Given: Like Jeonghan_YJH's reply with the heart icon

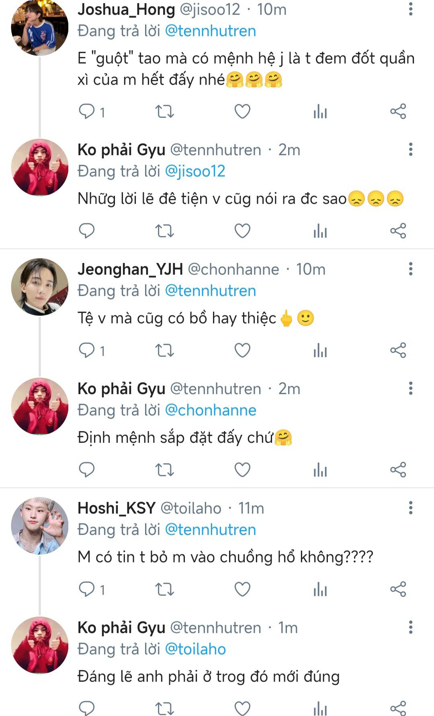Looking at the screenshot, I should [242, 350].
